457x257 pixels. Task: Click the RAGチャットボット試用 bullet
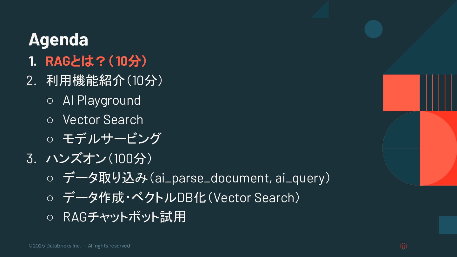click(x=124, y=217)
